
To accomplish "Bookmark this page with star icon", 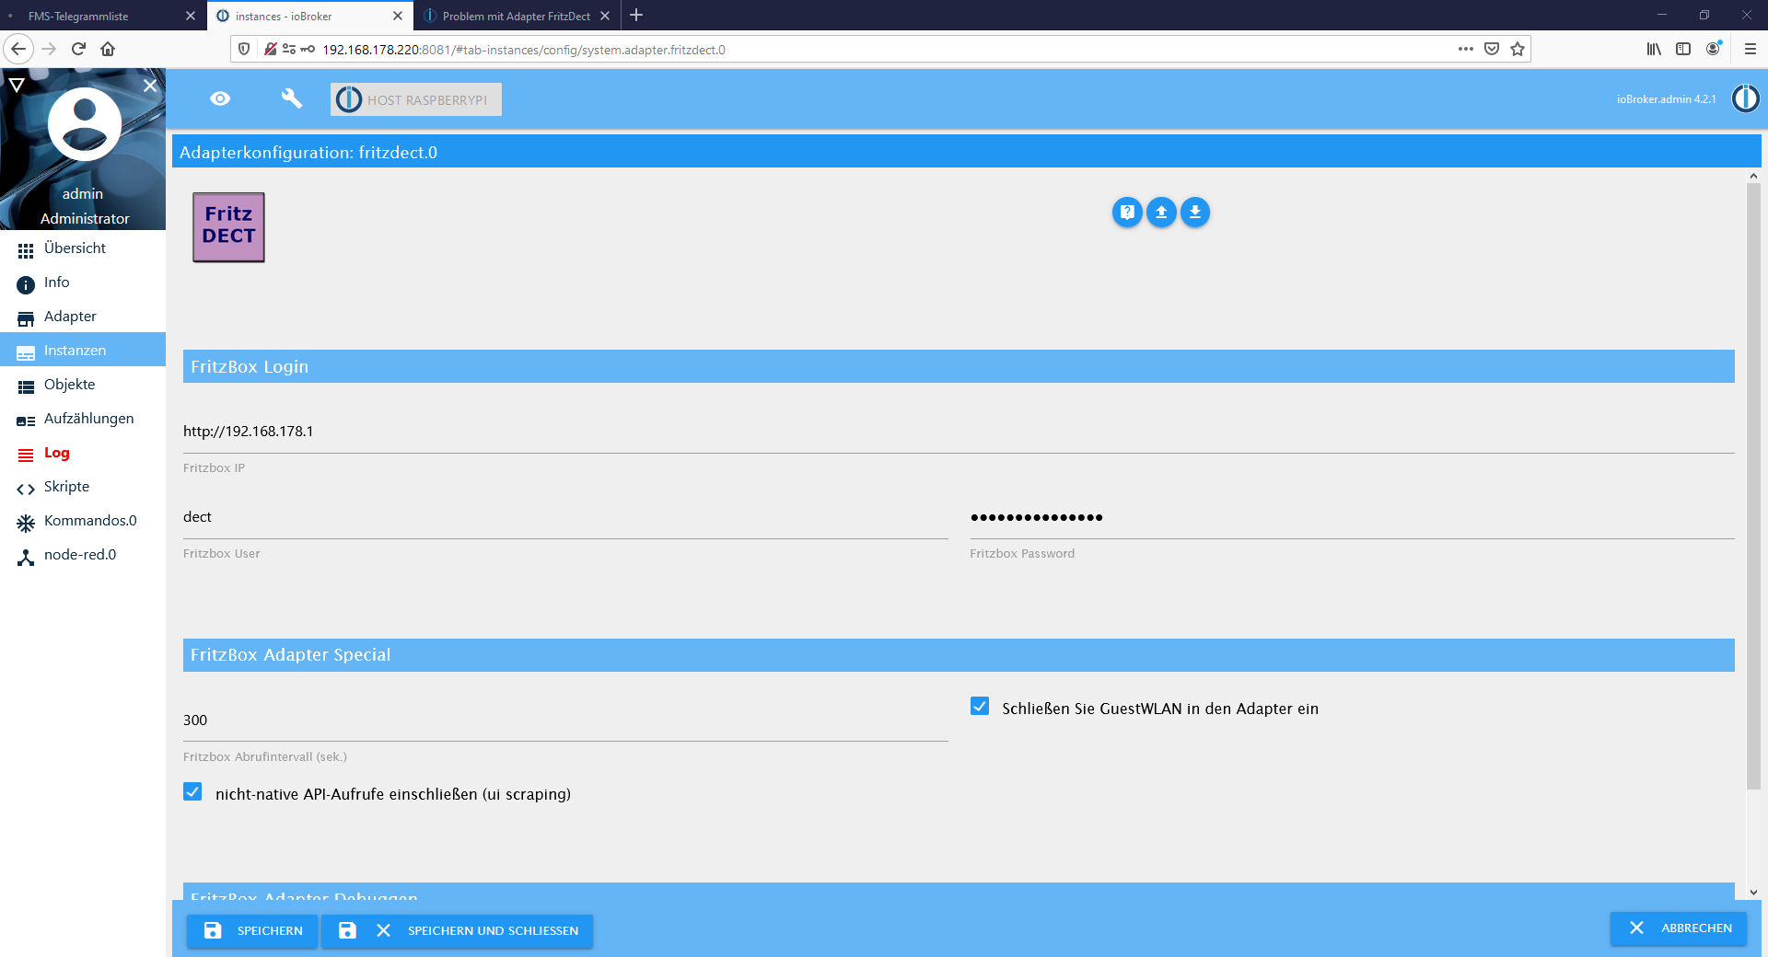I will tap(1518, 49).
